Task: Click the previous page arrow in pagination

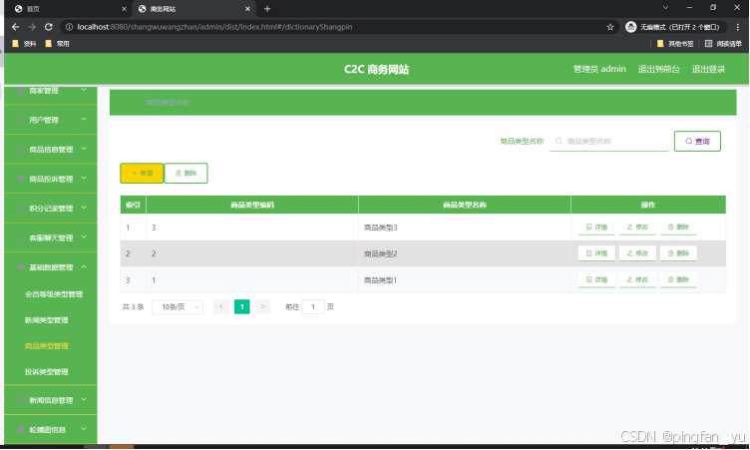Action: coord(221,307)
